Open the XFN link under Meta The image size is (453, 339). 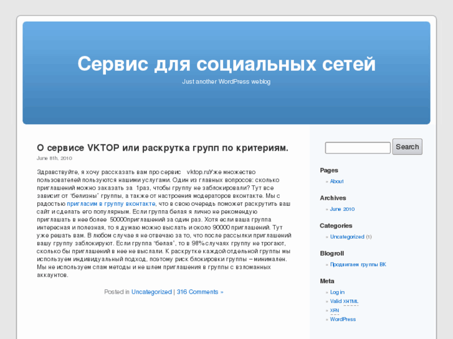point(335,310)
